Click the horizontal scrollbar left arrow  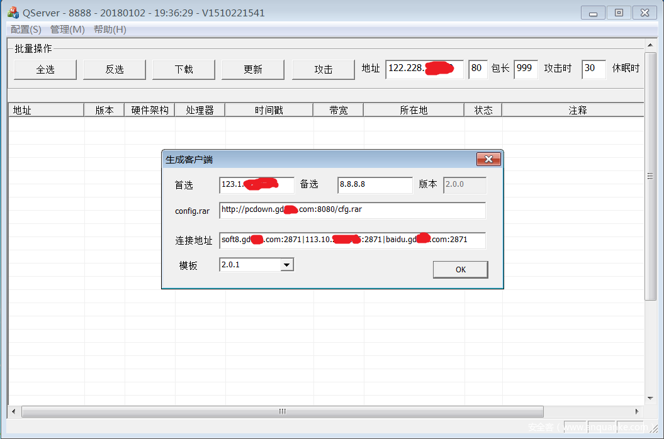[x=14, y=411]
